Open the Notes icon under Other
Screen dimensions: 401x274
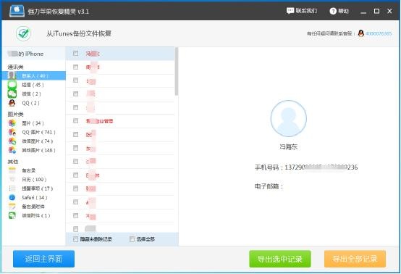[x=12, y=170]
